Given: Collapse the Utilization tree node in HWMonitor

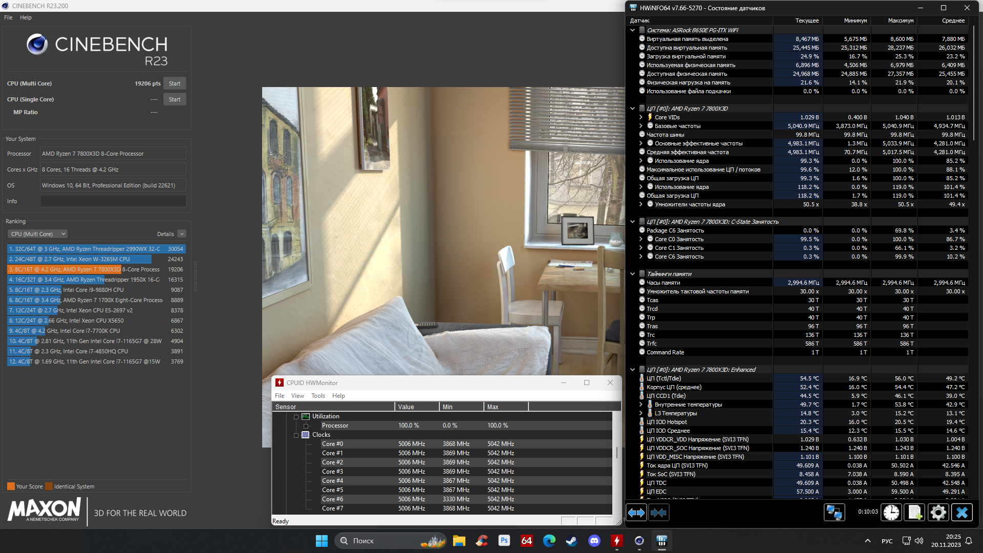Looking at the screenshot, I should [296, 417].
